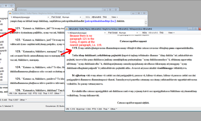Image resolution: width=201 pixels, height=121 pixels.
Task: Click Aṭṭhakathā in the Tipitaka window toolbar
Action: point(96,17)
